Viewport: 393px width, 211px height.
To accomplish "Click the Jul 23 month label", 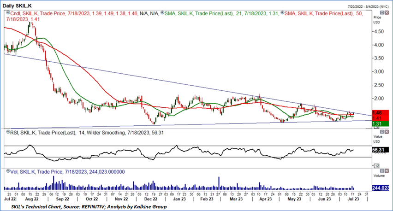I will pyautogui.click(x=353, y=199).
